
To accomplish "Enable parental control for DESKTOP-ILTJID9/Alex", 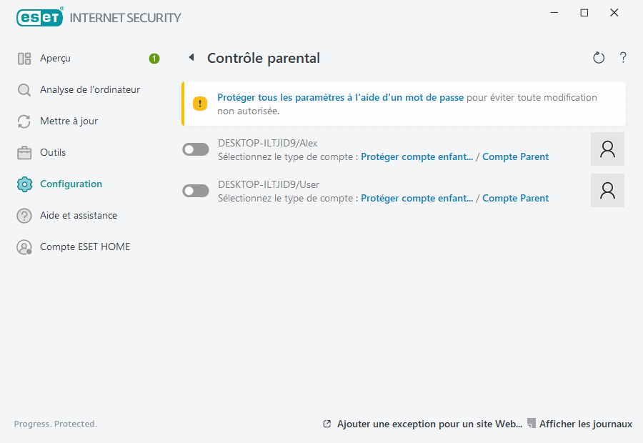I will 195,149.
